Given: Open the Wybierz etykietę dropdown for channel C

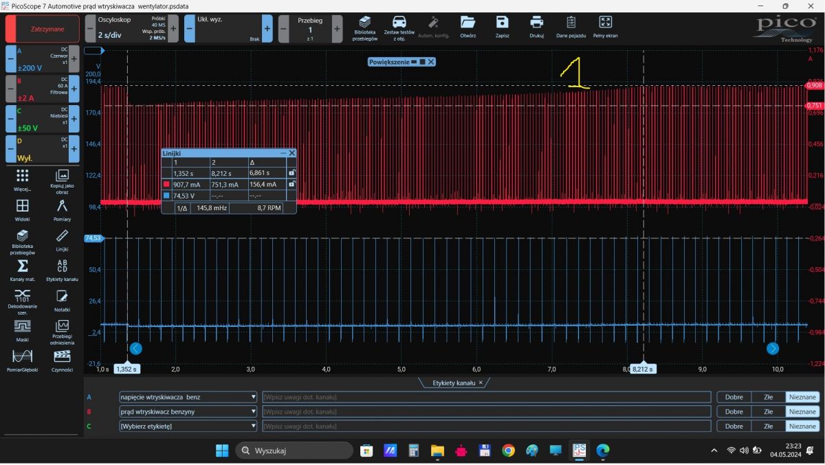Looking at the screenshot, I should coord(253,426).
